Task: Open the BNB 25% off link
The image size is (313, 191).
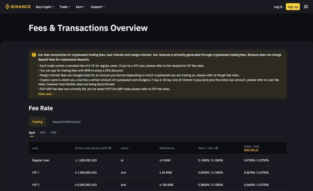Action: point(251,150)
